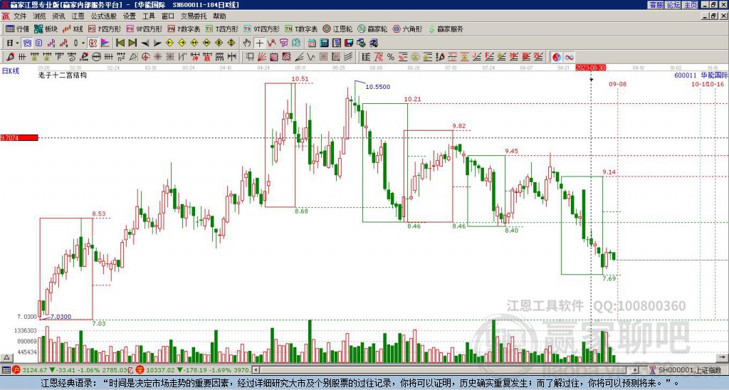Viewport: 729px width, 390px height.
Task: Open P数字表 number table
Action: click(184, 28)
